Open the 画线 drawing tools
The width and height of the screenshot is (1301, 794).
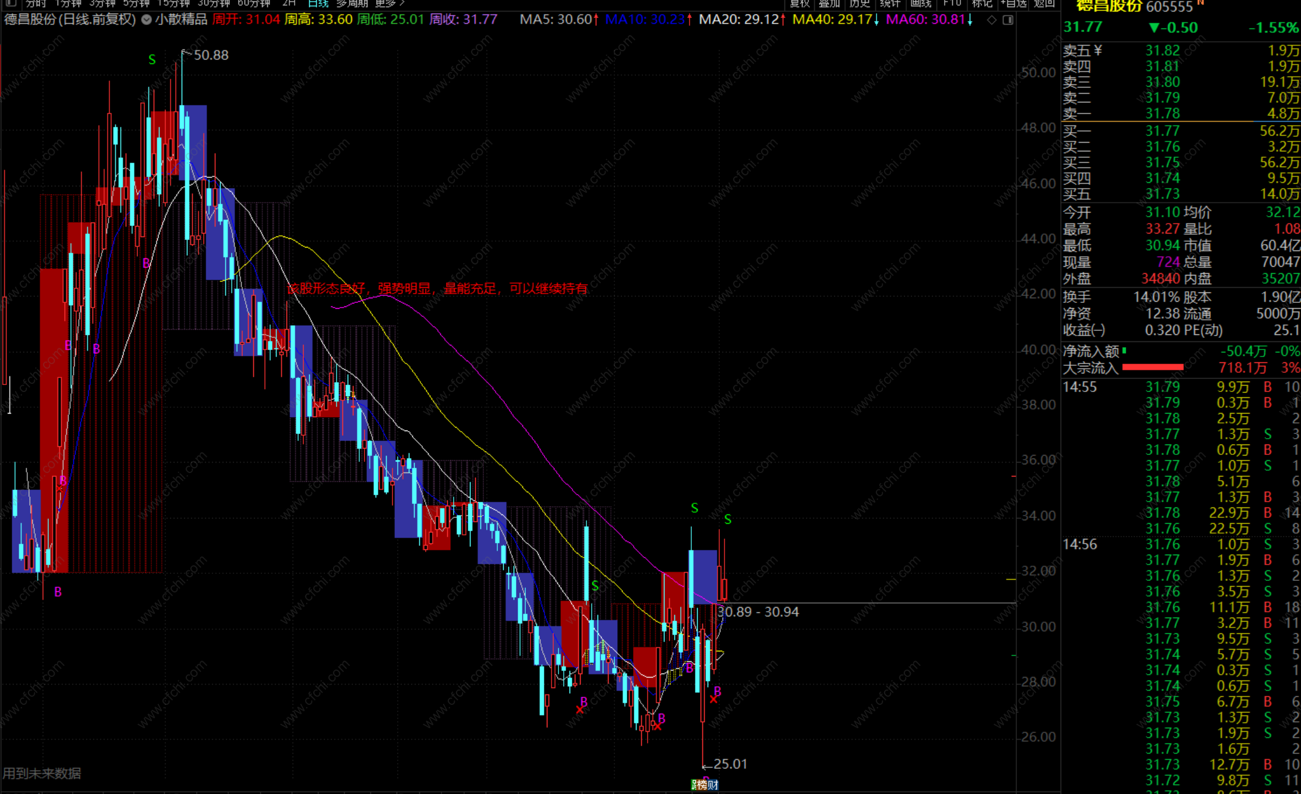pyautogui.click(x=920, y=3)
